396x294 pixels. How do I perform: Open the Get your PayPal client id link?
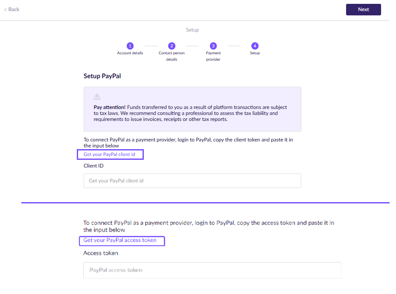[109, 154]
